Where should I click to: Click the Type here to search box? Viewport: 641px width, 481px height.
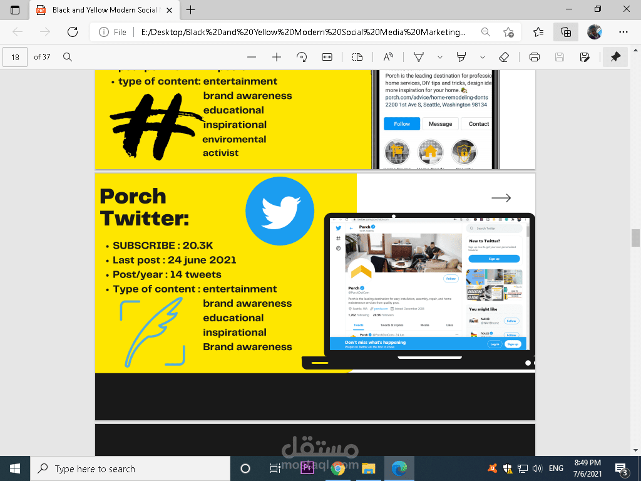130,468
